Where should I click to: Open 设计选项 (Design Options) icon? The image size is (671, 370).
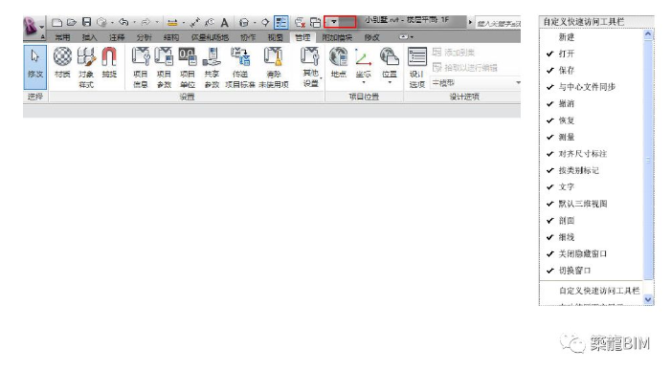[416, 68]
